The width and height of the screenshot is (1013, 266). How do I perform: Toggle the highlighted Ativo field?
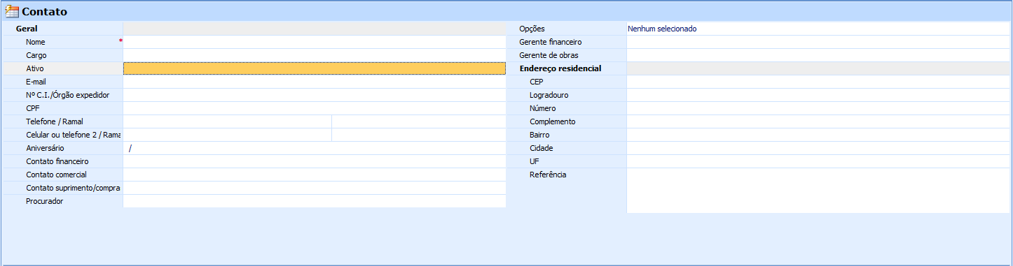315,68
